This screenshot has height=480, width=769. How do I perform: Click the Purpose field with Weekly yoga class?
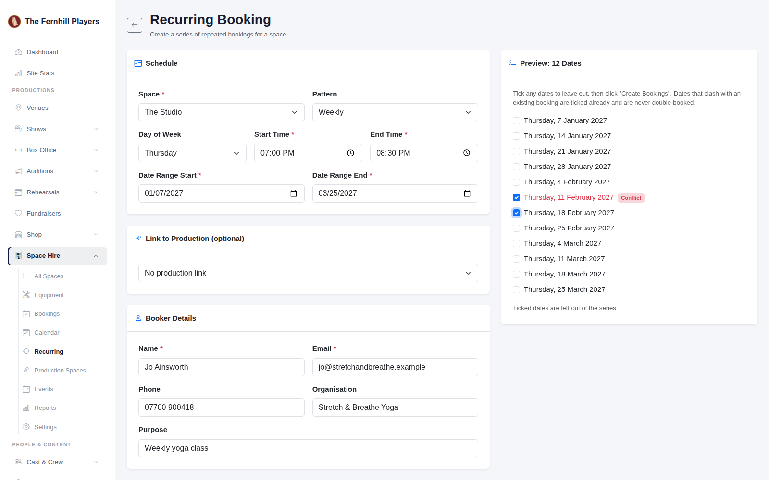pyautogui.click(x=308, y=448)
